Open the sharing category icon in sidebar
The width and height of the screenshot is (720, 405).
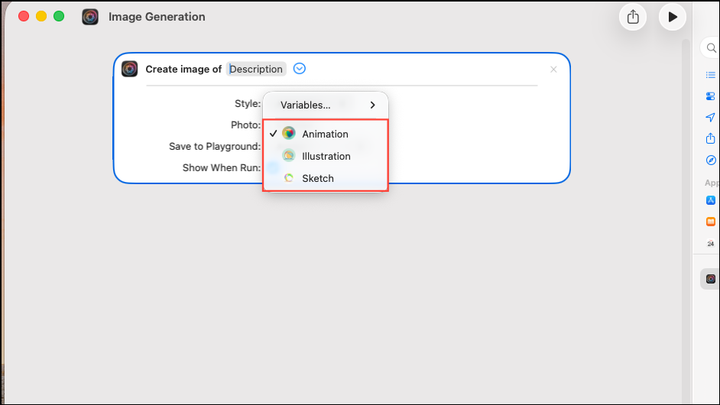[710, 138]
